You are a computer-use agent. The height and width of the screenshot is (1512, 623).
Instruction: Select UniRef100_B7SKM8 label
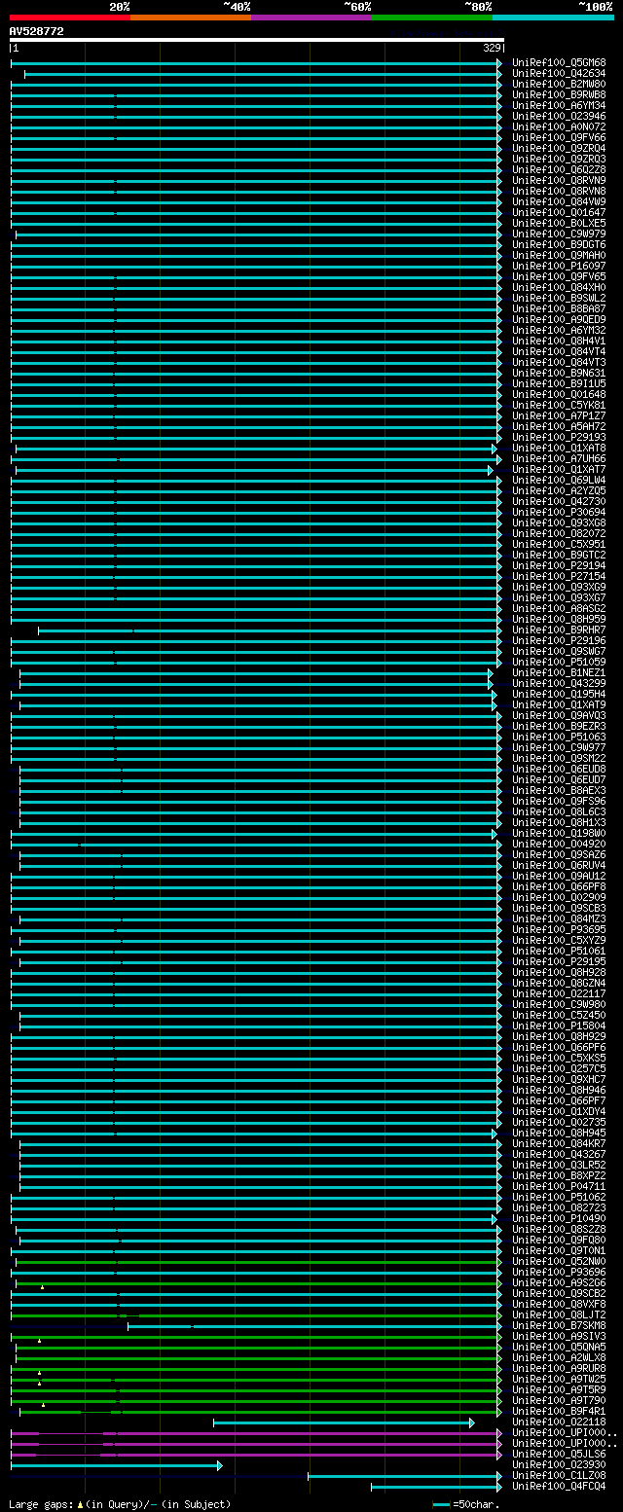click(559, 1325)
